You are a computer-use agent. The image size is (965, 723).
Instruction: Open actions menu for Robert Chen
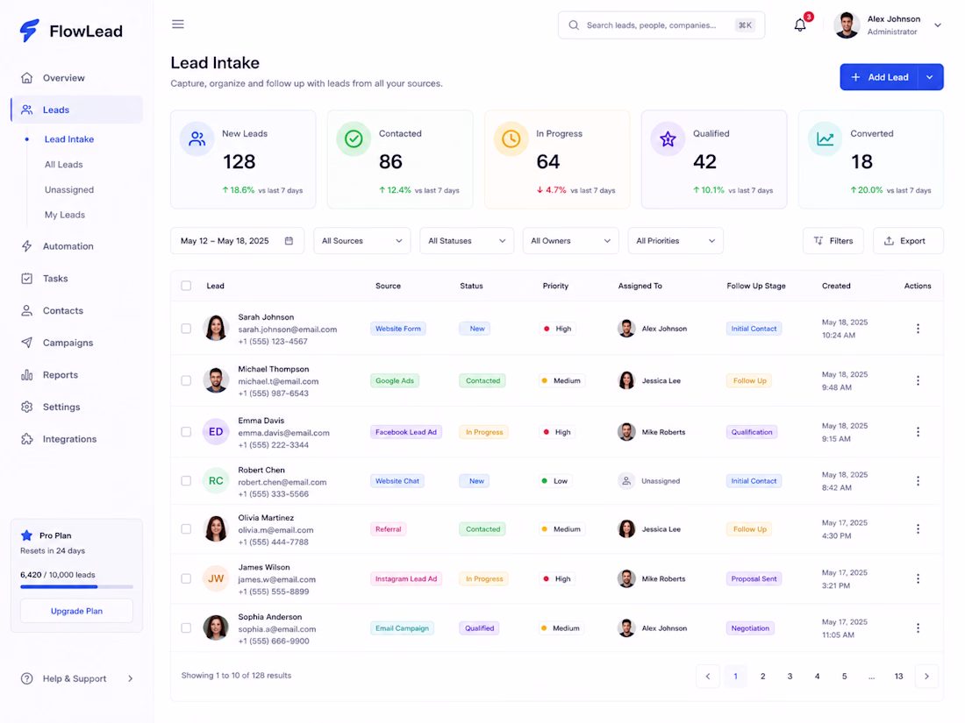(x=918, y=481)
